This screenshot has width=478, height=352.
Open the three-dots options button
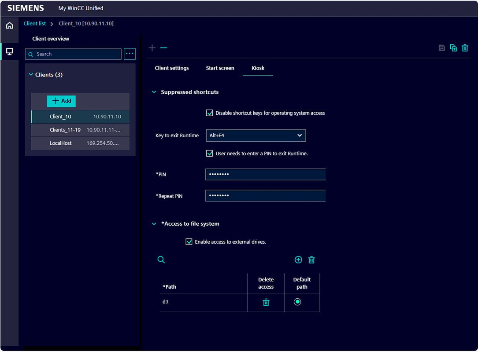(x=130, y=54)
